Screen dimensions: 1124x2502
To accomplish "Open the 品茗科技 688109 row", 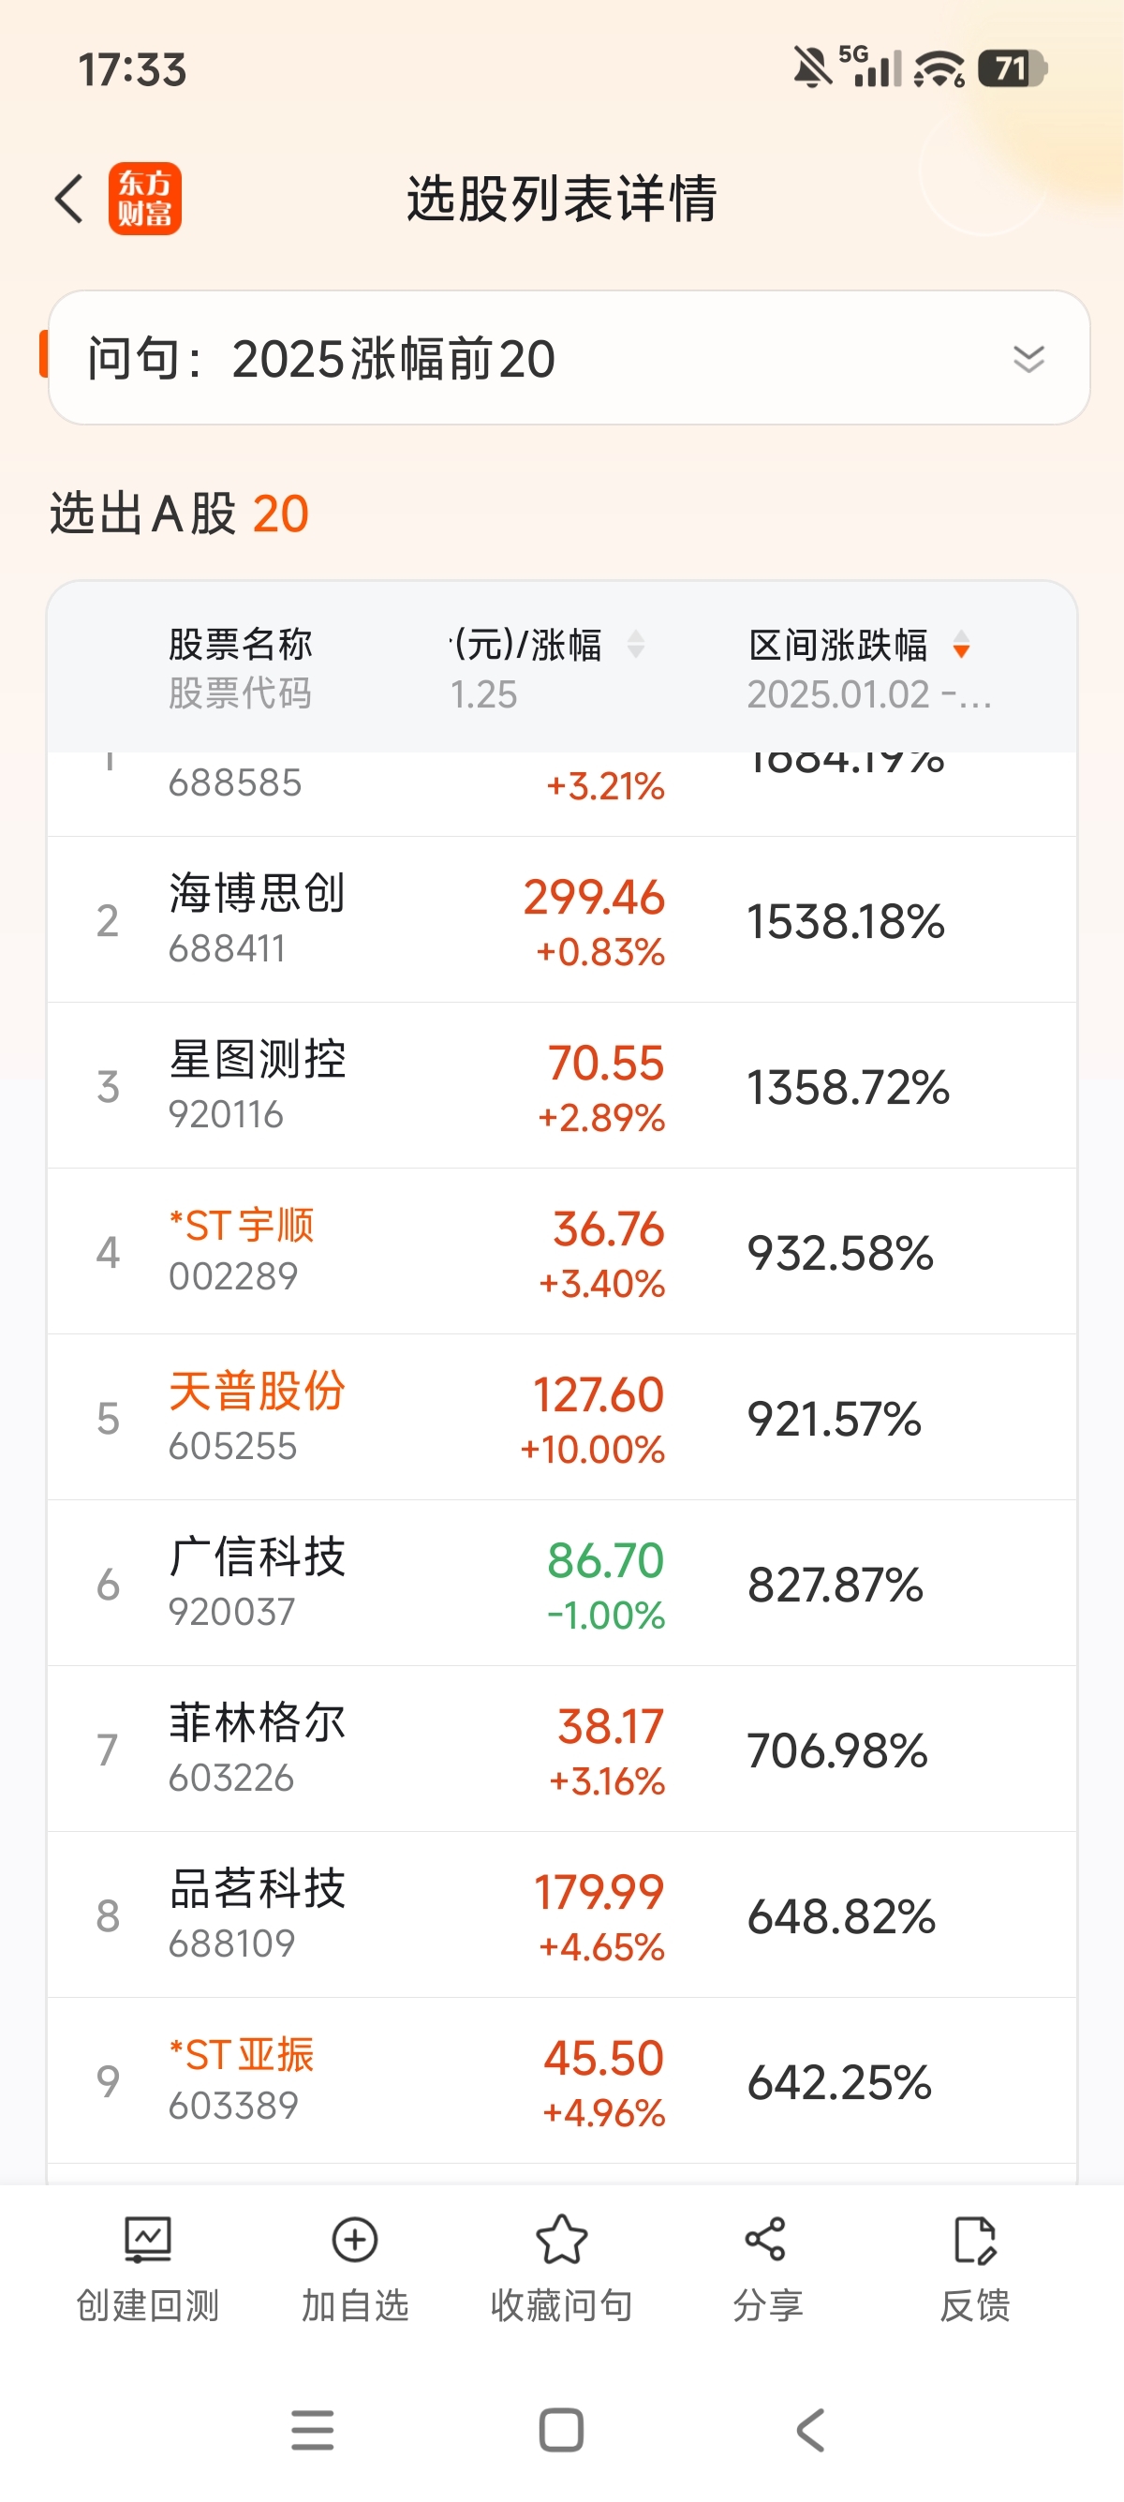I will pyautogui.click(x=562, y=1914).
